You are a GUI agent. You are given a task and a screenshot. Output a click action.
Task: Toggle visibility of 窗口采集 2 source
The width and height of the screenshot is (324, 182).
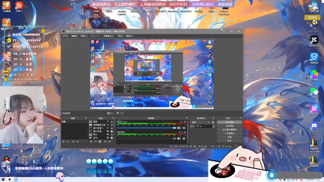(x=108, y=128)
